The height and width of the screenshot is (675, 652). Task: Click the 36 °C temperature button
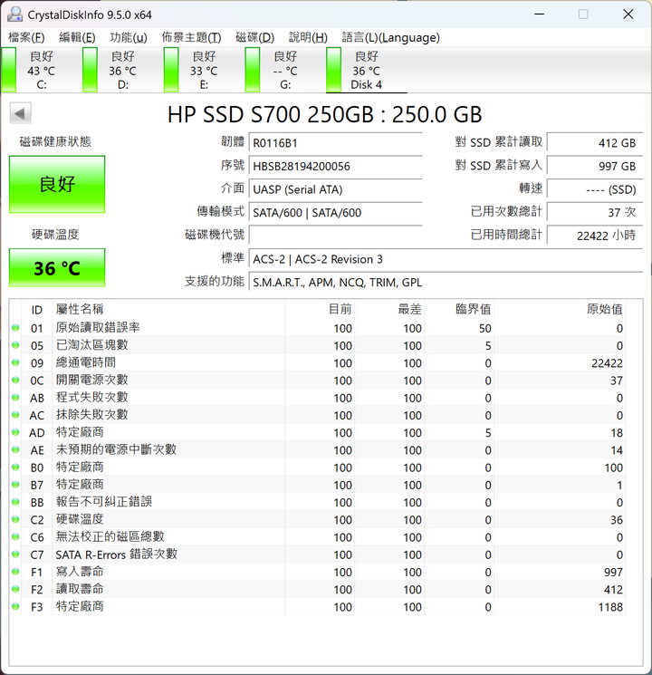pos(57,268)
